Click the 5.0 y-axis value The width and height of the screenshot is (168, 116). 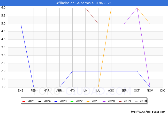coord(3,24)
